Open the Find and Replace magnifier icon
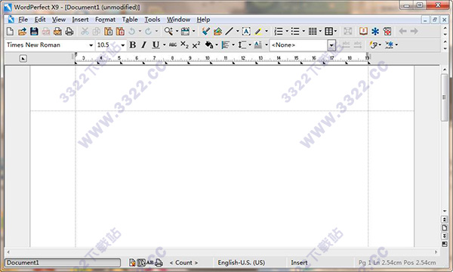 [168, 31]
